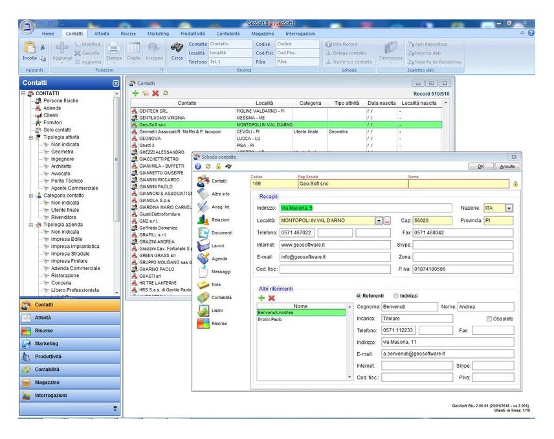
Task: Open the Relazioni section icon
Action: [x=203, y=220]
